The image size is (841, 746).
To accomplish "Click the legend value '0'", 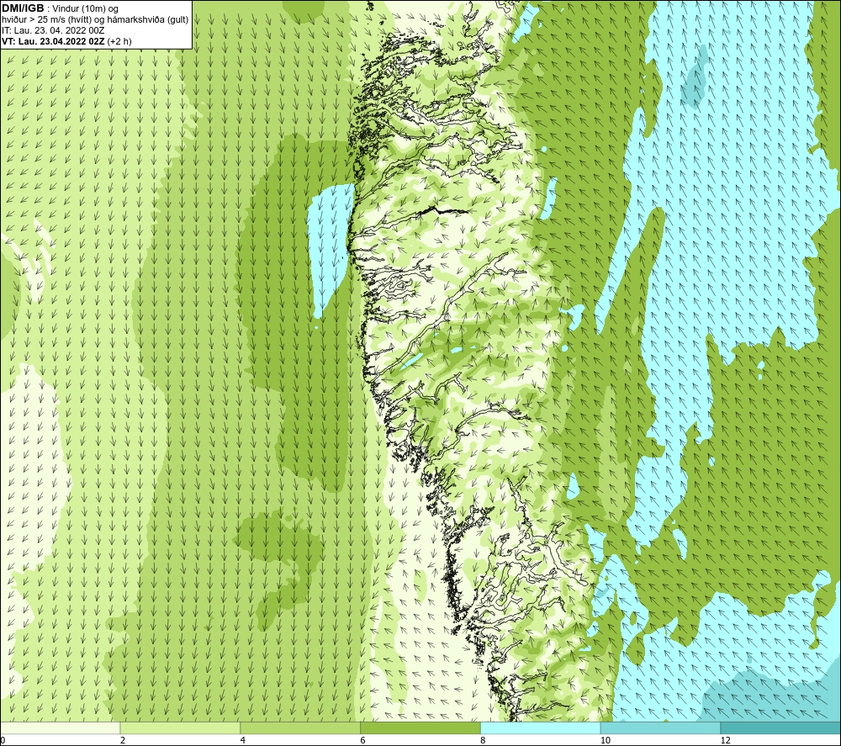I will [3, 740].
